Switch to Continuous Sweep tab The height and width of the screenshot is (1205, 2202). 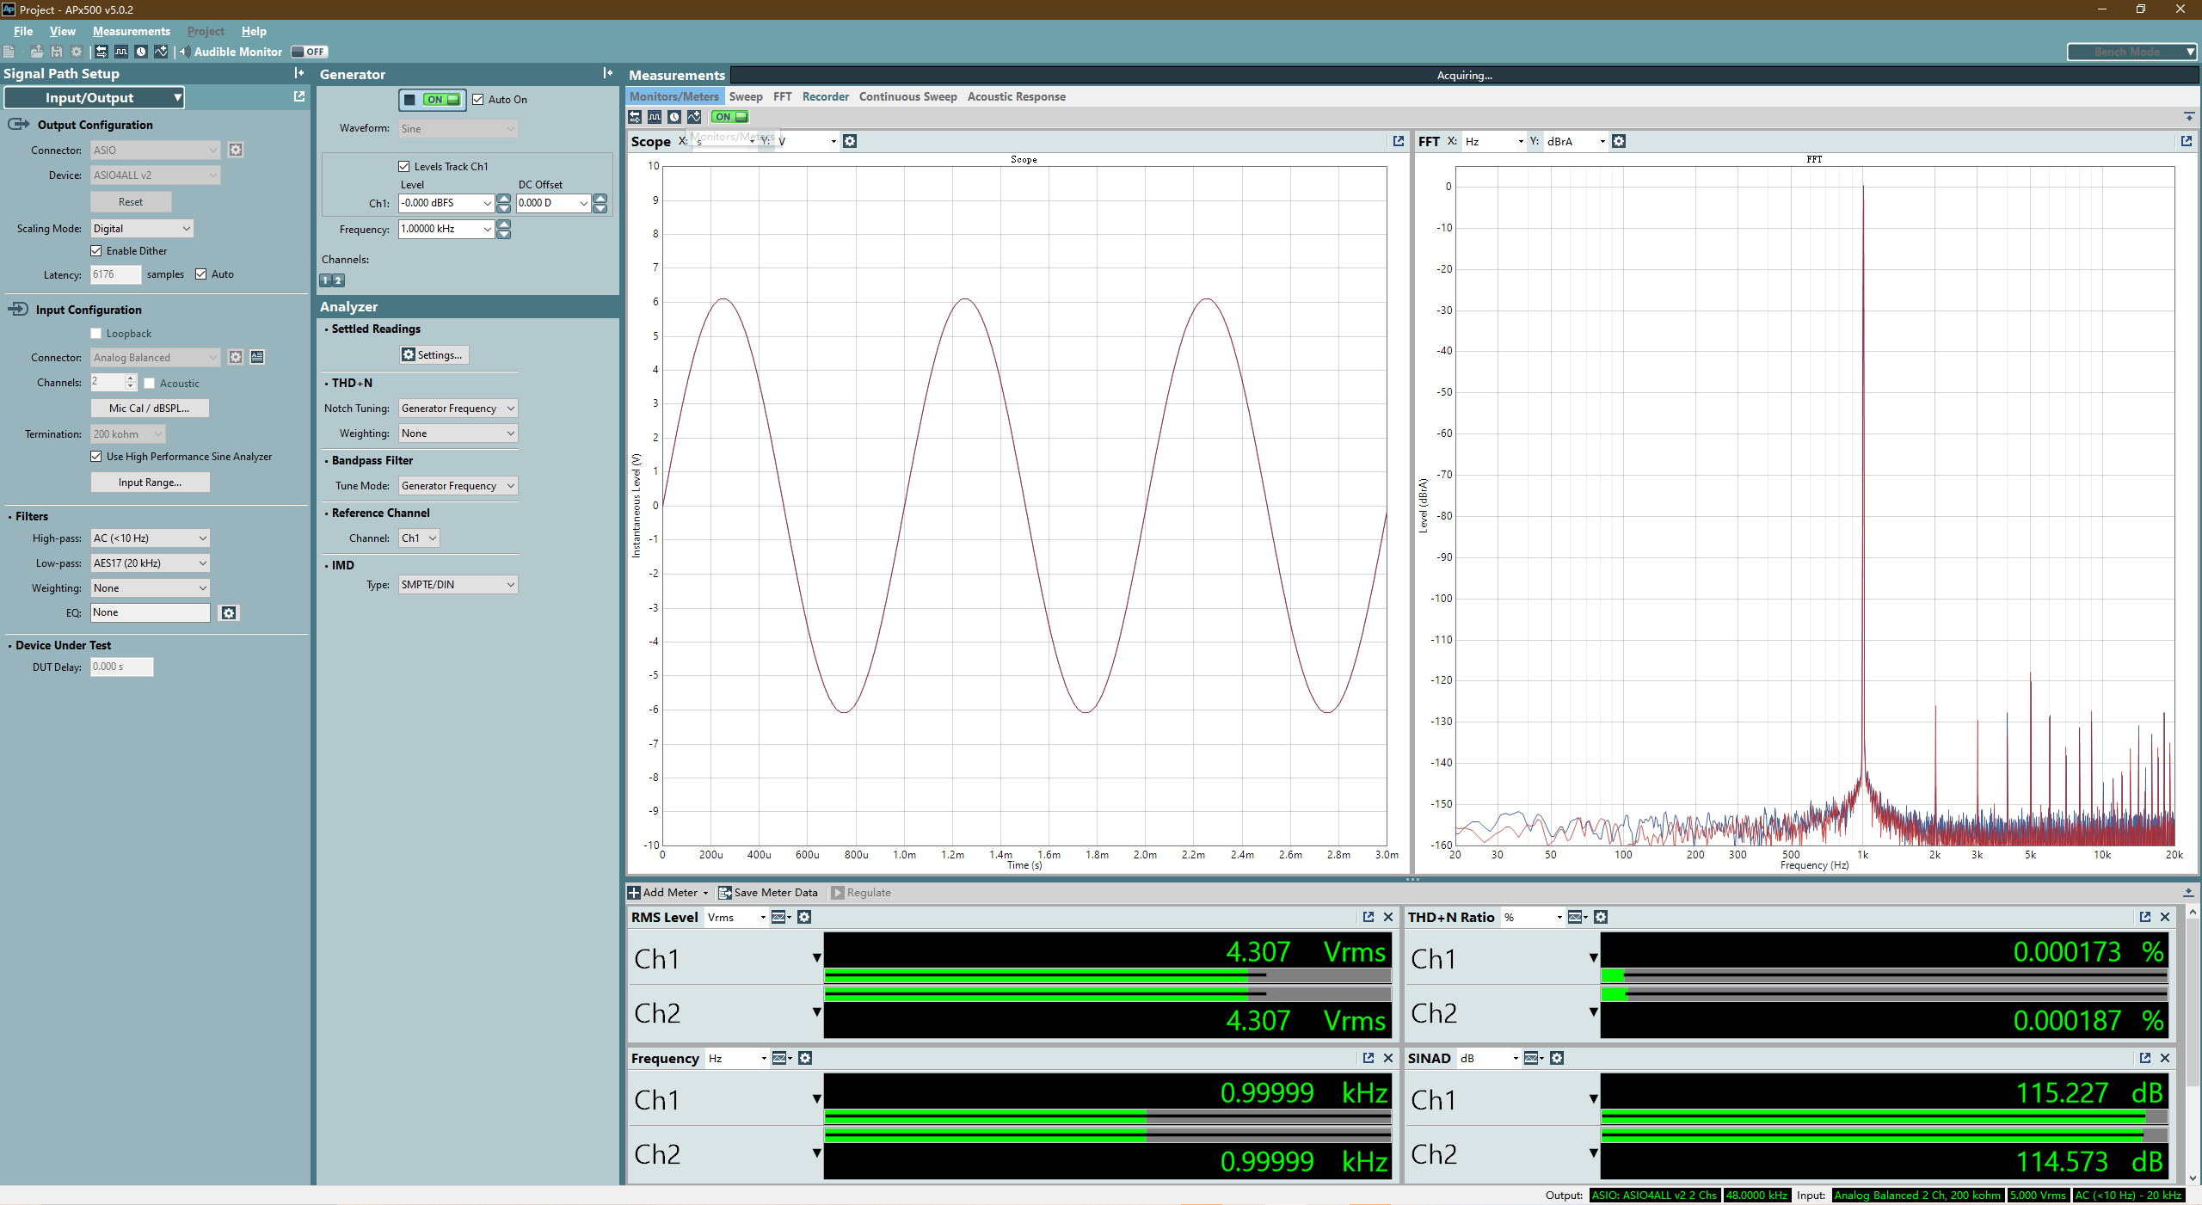tap(908, 96)
